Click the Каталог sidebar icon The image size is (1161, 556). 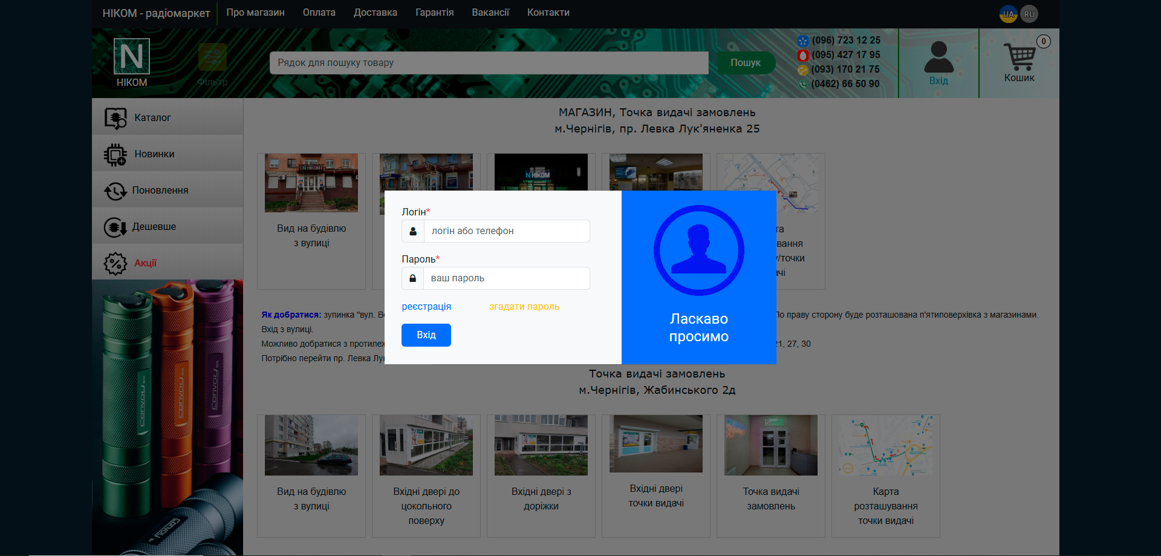click(x=115, y=118)
